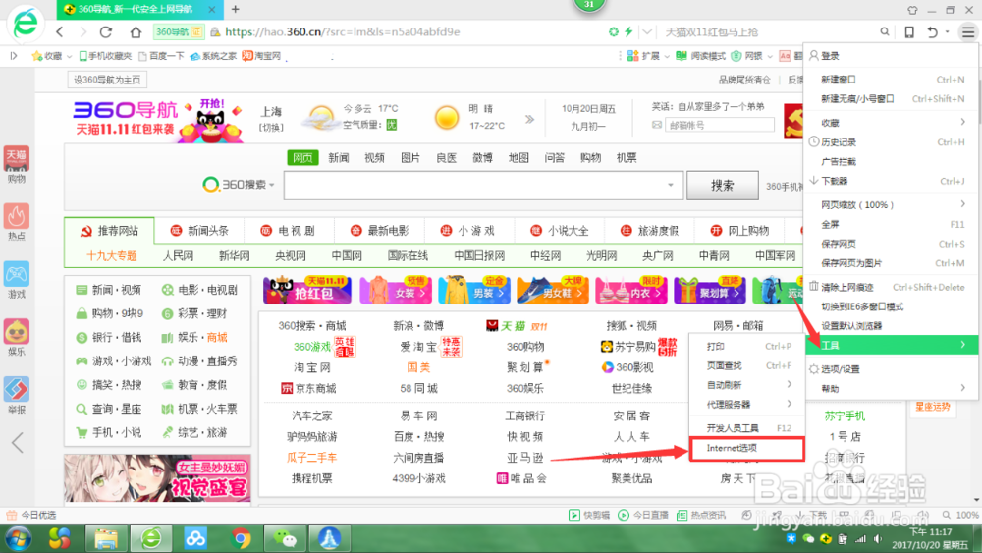Click the 抢红包 banner
The width and height of the screenshot is (982, 553).
[306, 290]
